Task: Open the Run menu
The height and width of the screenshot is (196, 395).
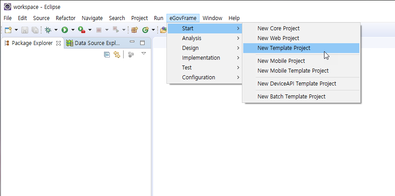Action: tap(158, 18)
